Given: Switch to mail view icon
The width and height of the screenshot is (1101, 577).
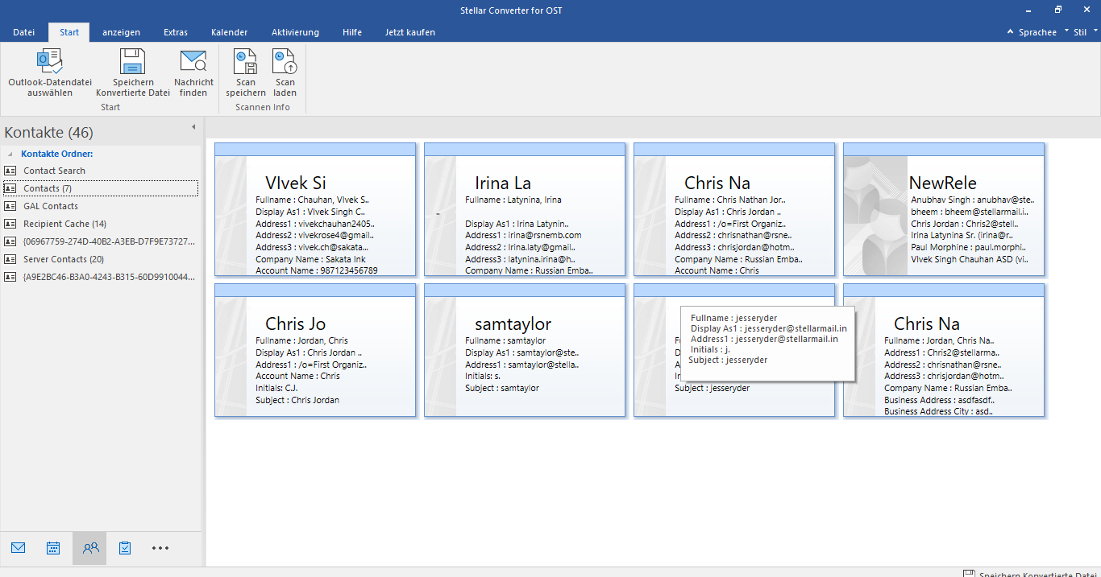Looking at the screenshot, I should 19,548.
